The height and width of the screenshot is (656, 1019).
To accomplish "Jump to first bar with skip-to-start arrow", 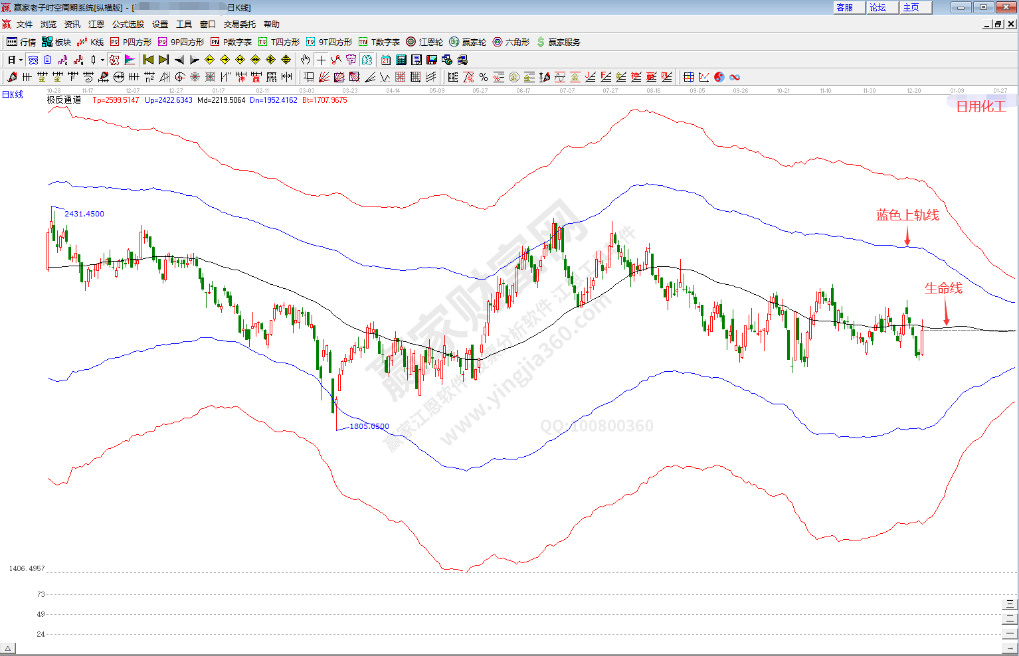I will coord(148,60).
